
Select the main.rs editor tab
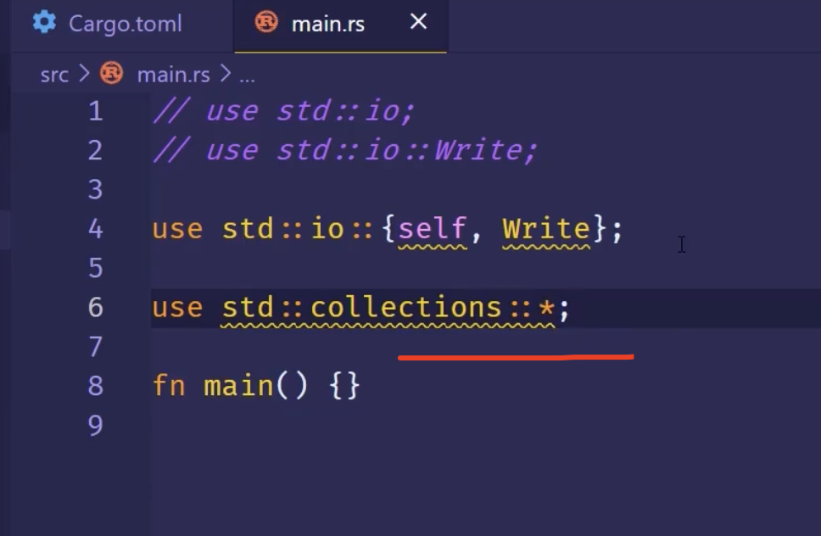pyautogui.click(x=327, y=24)
